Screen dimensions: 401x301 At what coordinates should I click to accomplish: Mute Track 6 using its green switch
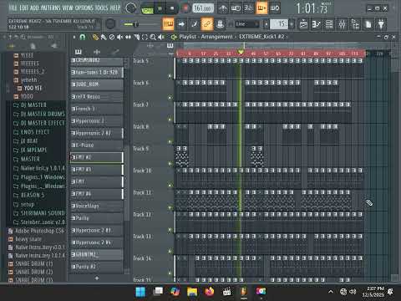(x=170, y=98)
